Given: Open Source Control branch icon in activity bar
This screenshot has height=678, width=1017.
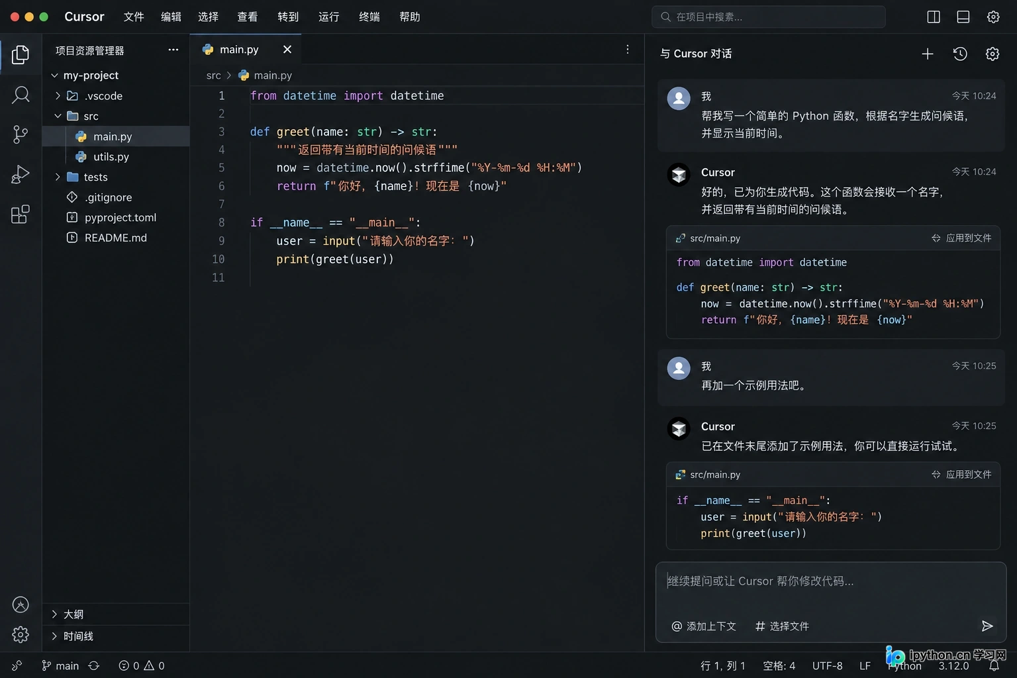Looking at the screenshot, I should pyautogui.click(x=21, y=134).
